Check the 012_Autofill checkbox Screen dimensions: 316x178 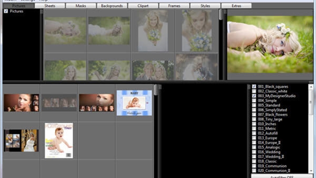click(254, 133)
